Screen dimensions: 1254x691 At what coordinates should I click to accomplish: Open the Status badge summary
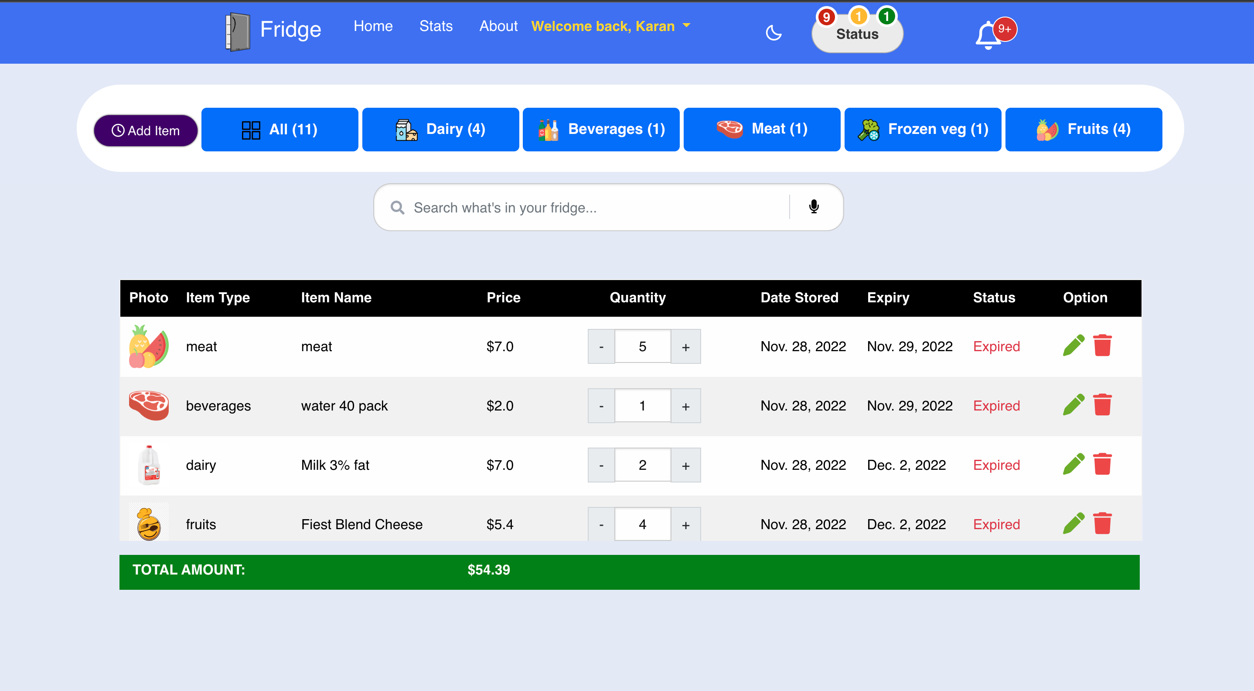tap(857, 34)
